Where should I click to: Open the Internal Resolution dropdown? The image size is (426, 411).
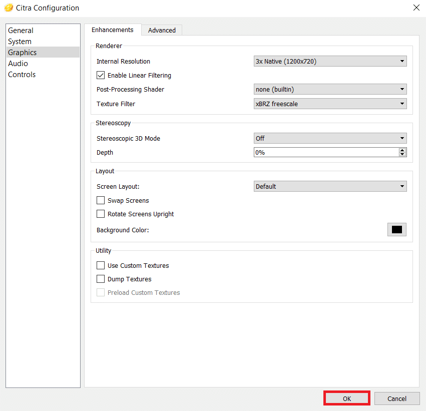click(330, 62)
